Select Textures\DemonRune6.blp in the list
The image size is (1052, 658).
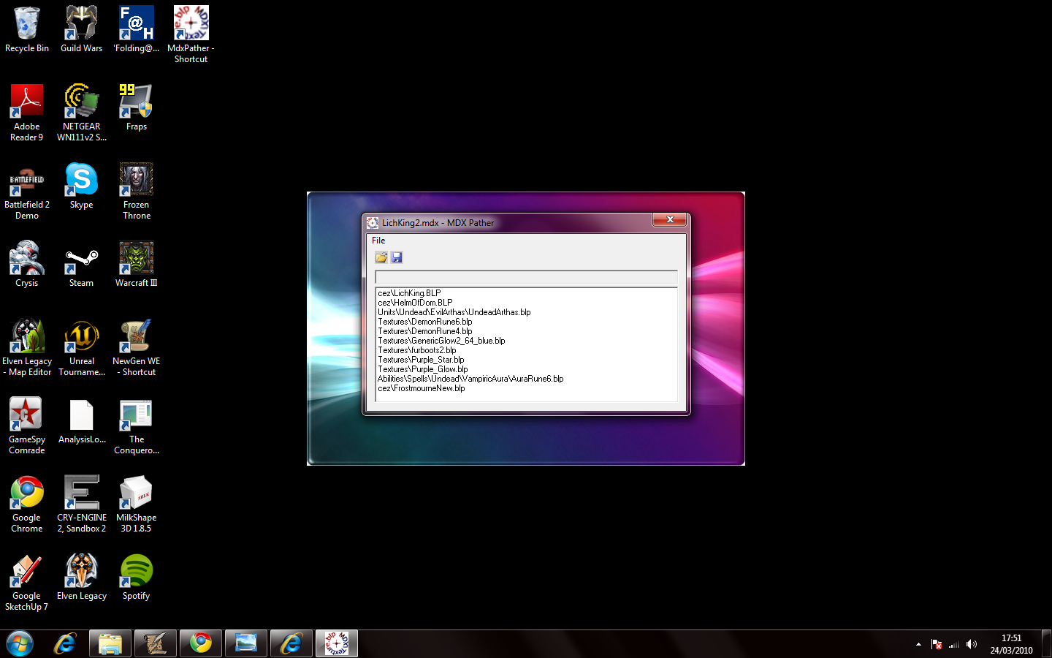click(425, 322)
